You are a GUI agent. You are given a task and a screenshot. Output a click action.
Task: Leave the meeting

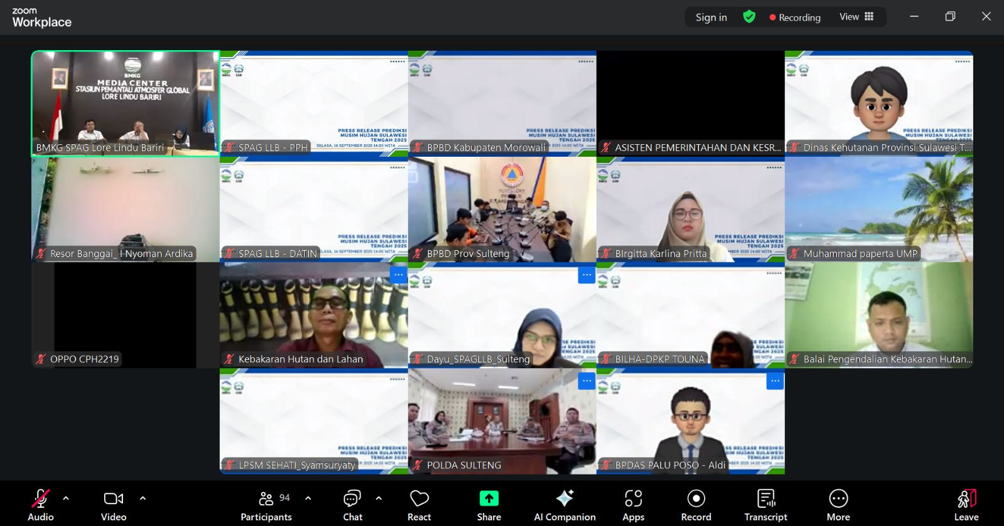click(x=966, y=504)
